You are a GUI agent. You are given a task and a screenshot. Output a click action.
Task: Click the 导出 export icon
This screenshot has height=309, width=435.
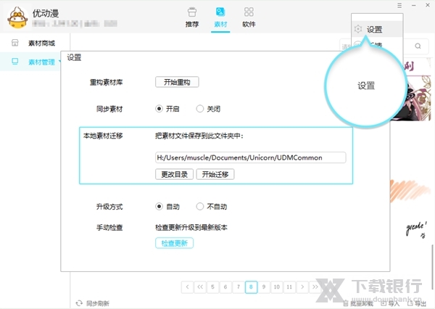pyautogui.click(x=409, y=303)
